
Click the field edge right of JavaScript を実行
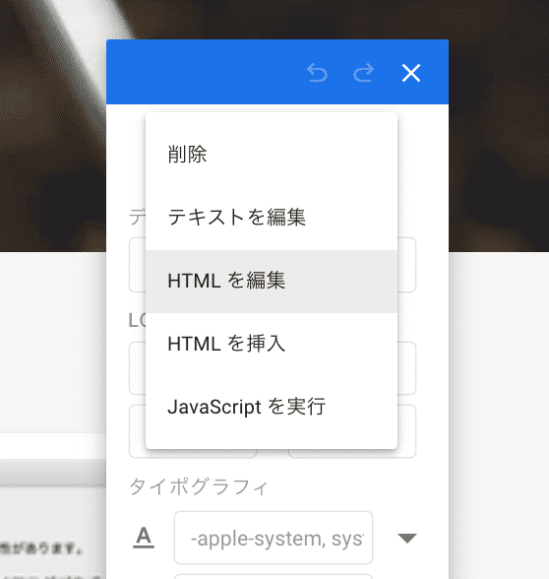pos(407,431)
